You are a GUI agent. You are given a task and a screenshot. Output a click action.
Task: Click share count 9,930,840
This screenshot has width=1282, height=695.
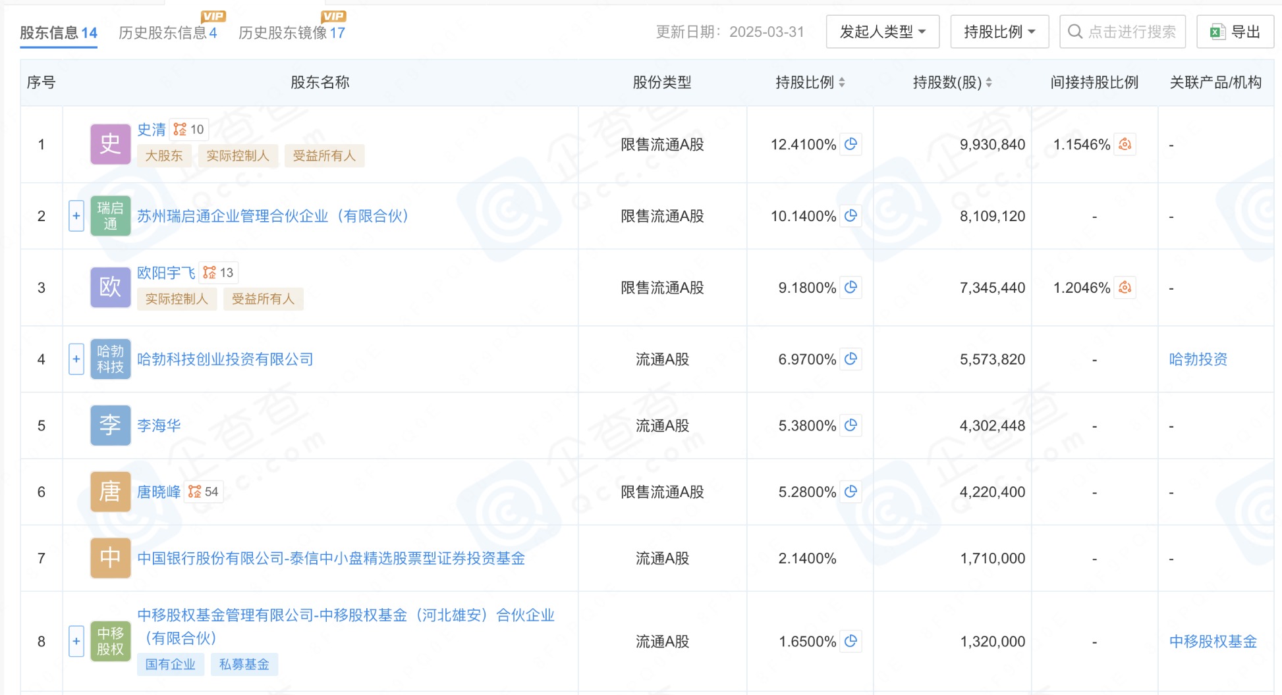(992, 144)
